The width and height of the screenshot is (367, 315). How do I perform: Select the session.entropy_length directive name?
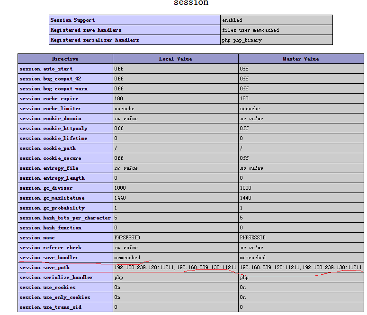click(x=52, y=178)
